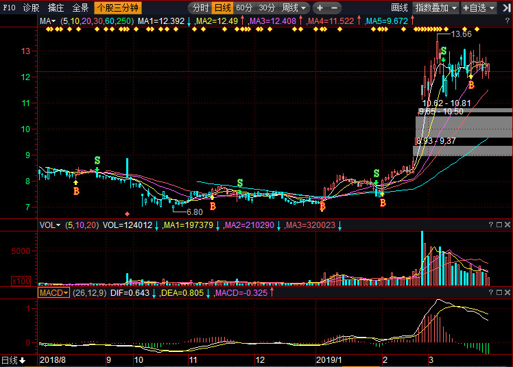Close the VOL indicator panel
513x367 pixels.
[507, 225]
